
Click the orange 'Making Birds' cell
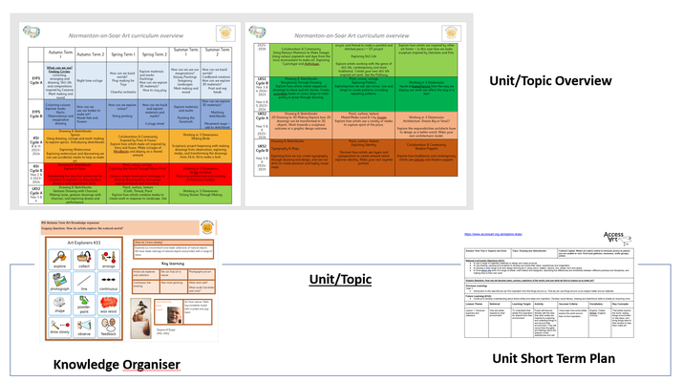pos(201,146)
